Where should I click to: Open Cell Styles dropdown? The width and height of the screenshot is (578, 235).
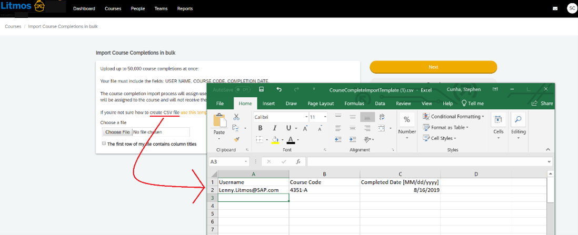tap(439, 138)
